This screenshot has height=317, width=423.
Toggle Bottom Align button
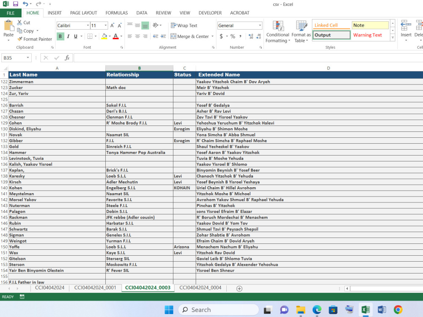coord(145,25)
